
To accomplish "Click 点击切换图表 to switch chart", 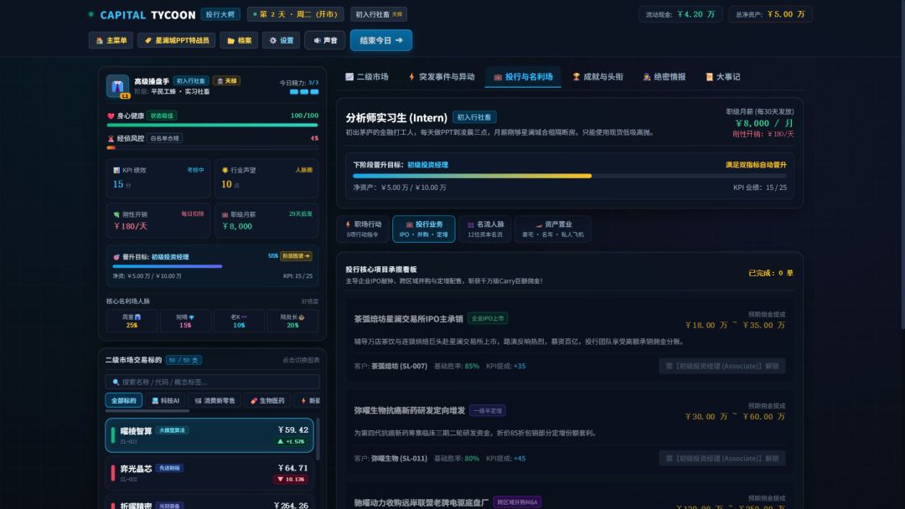I will [301, 360].
